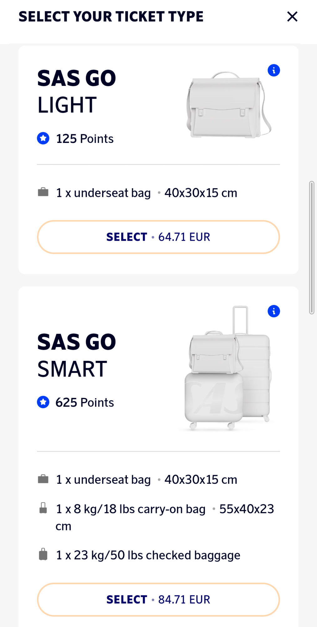
Task: Click the carry-on bag icon
Action: pyautogui.click(x=43, y=508)
